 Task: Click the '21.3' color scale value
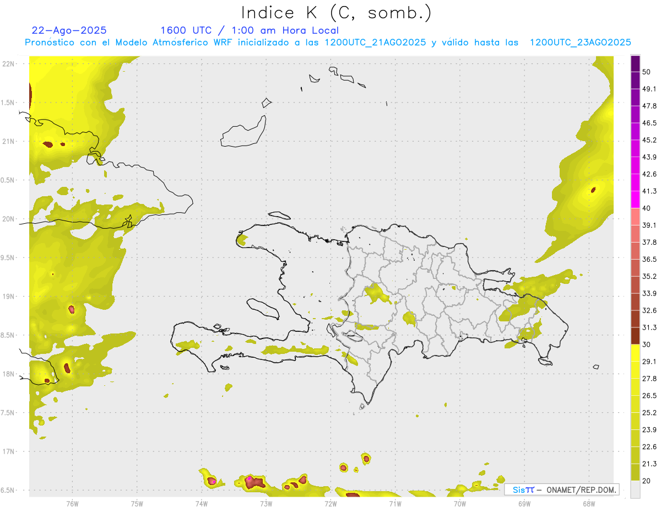(x=649, y=464)
